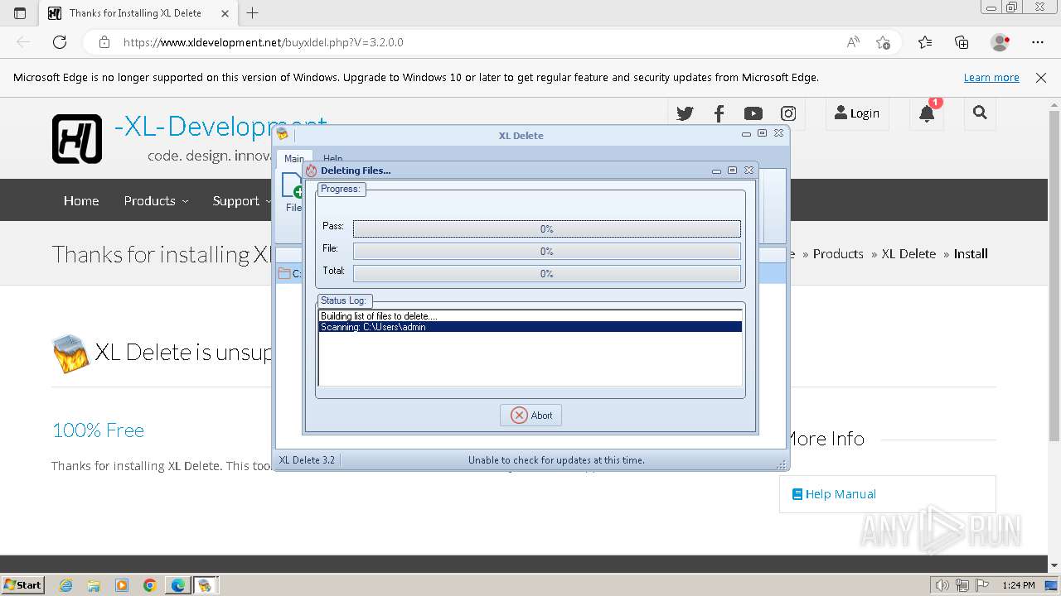Switch to XL Delete in taskbar
Screen dimensions: 1061x596
click(x=205, y=585)
